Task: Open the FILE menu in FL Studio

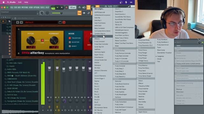Action: 12,8
